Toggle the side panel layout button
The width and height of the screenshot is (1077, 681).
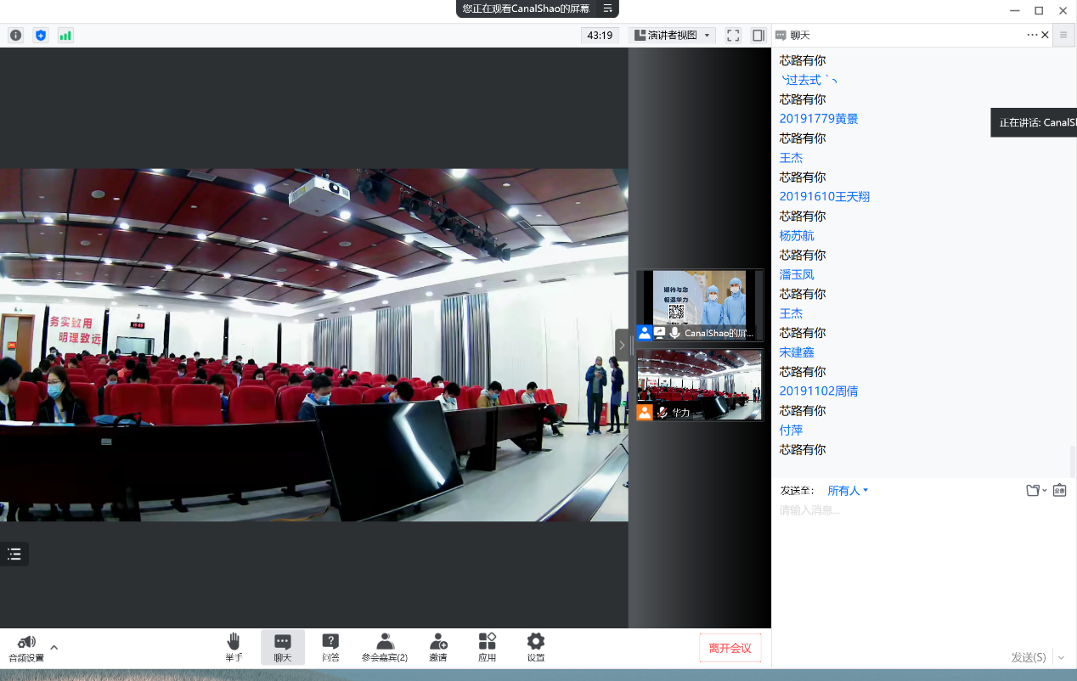pos(758,35)
